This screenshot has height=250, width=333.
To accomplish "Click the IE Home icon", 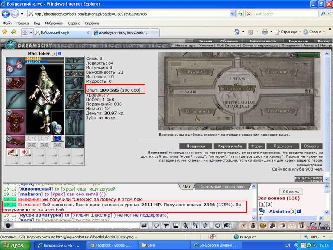I will coord(237,32).
